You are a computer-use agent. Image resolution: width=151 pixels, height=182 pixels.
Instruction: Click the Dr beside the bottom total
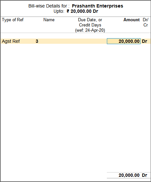[x=144, y=175]
